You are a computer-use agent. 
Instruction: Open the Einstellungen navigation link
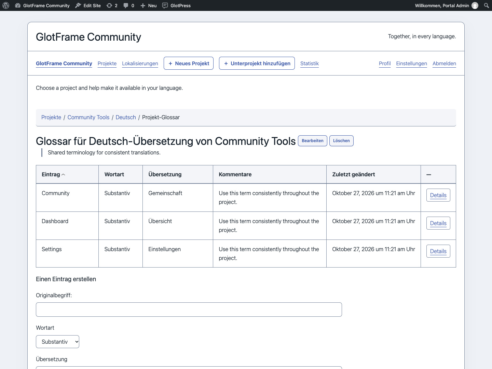click(x=412, y=64)
